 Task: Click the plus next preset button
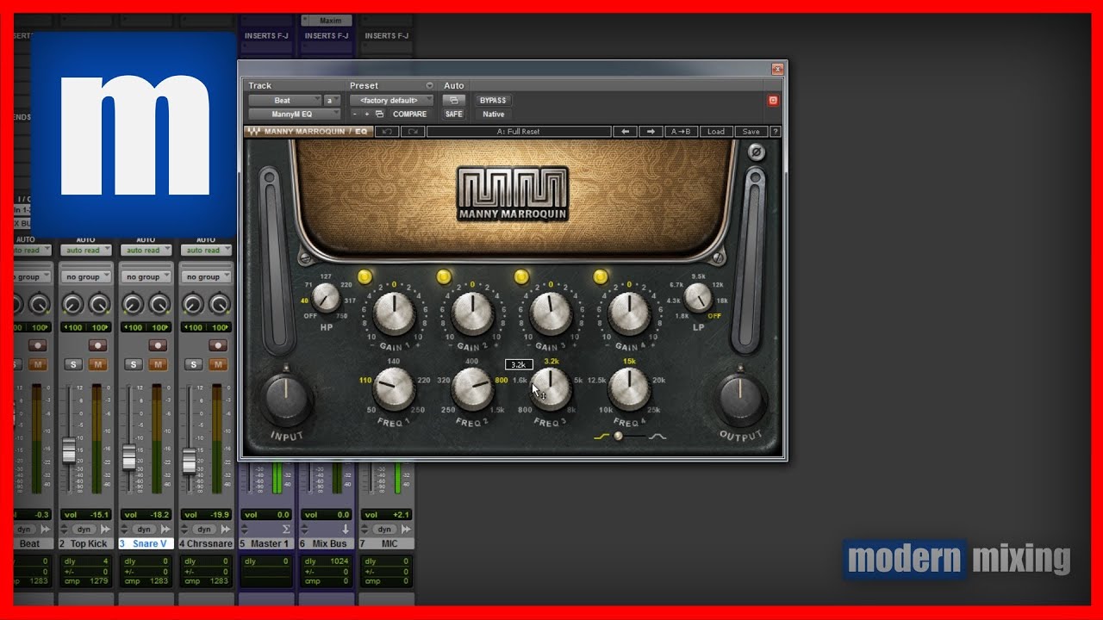tap(366, 114)
